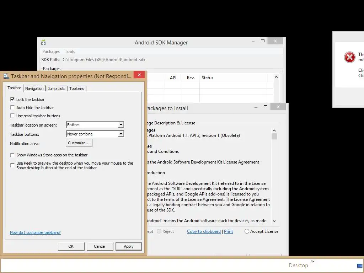Select the Reject radio button
The width and height of the screenshot is (364, 273).
coord(159,231)
